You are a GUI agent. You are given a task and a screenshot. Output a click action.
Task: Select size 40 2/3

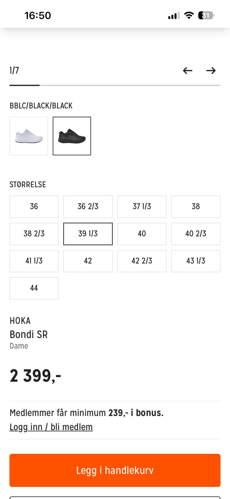pyautogui.click(x=196, y=234)
